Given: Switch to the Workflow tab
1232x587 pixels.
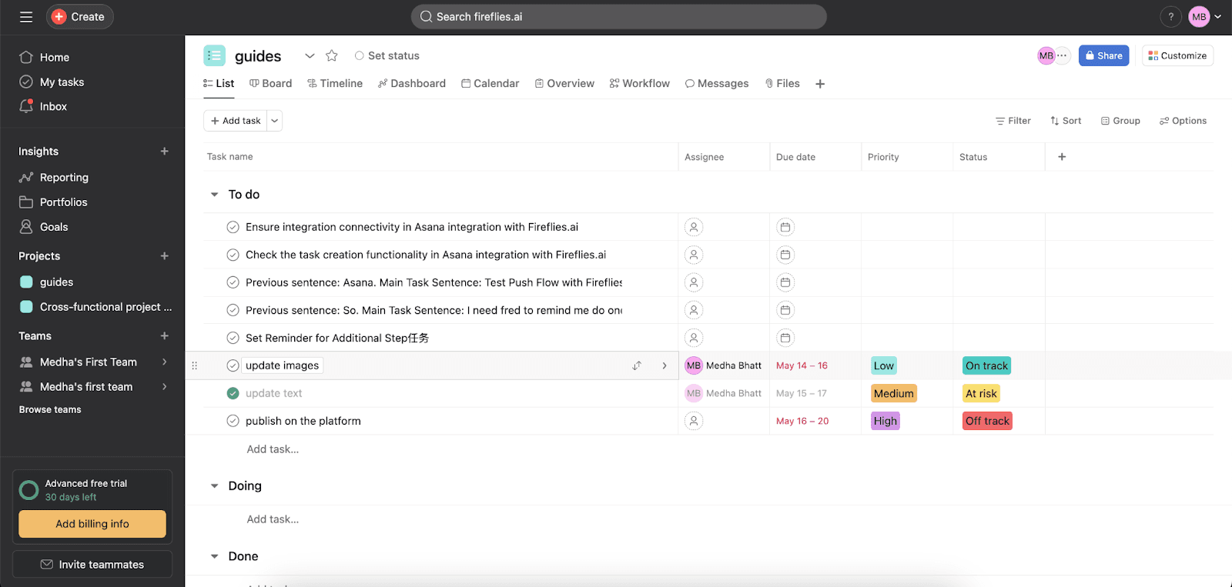Looking at the screenshot, I should point(640,84).
